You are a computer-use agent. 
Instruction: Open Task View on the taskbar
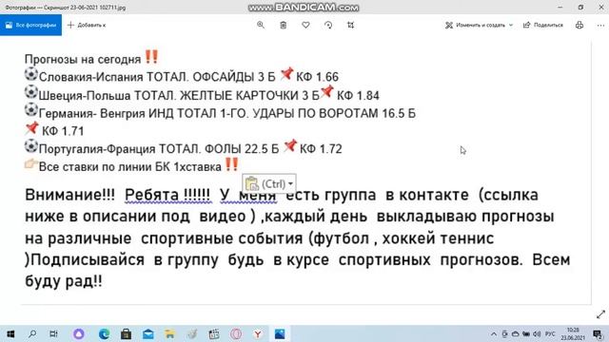(53, 333)
